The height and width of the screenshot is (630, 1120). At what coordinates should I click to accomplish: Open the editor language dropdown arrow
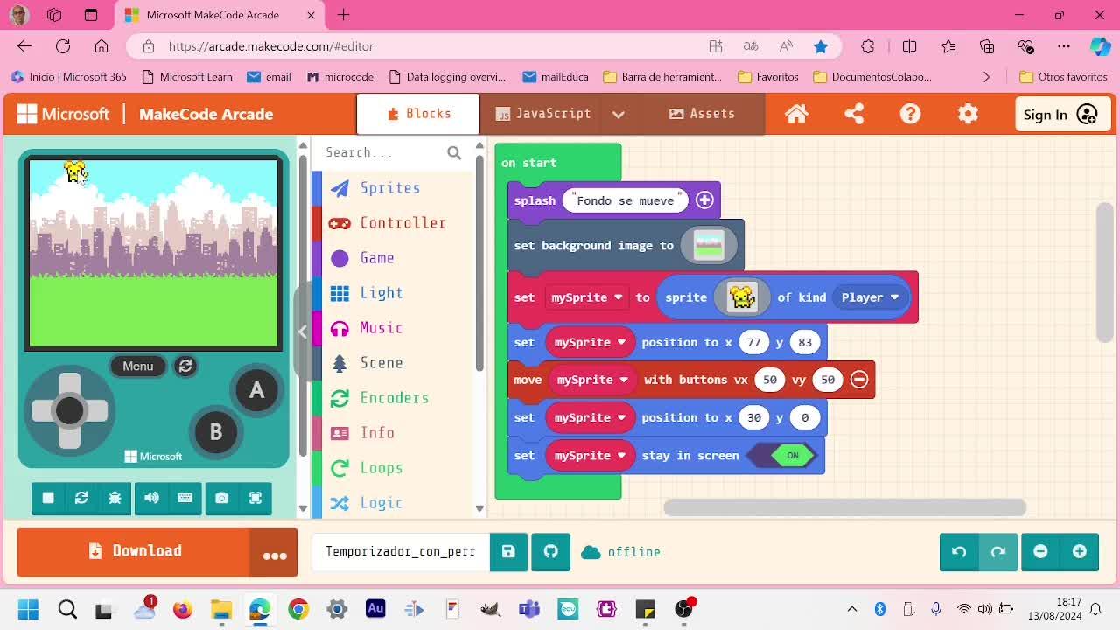(x=619, y=114)
